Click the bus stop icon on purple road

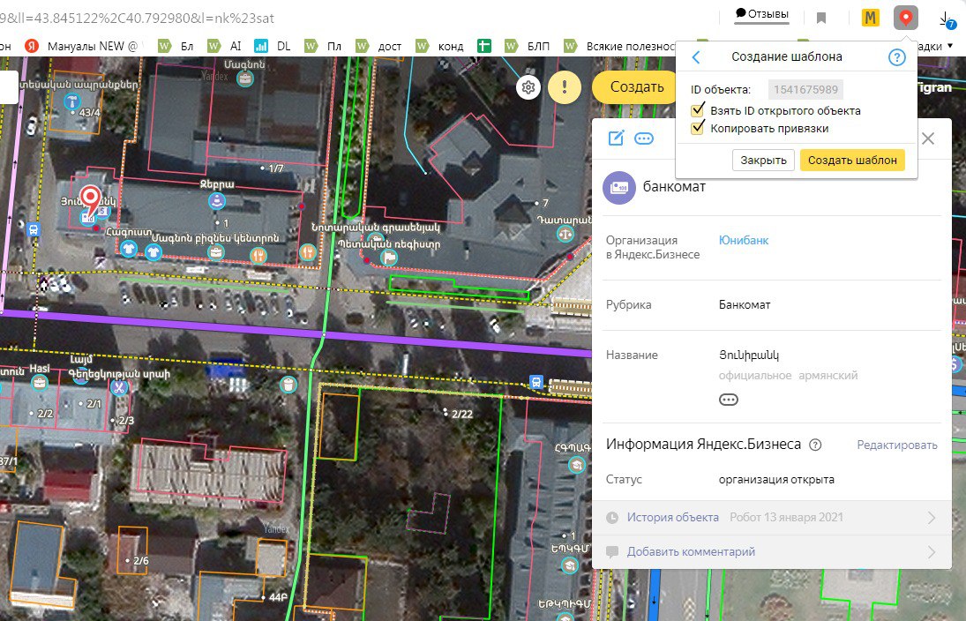pos(34,230)
